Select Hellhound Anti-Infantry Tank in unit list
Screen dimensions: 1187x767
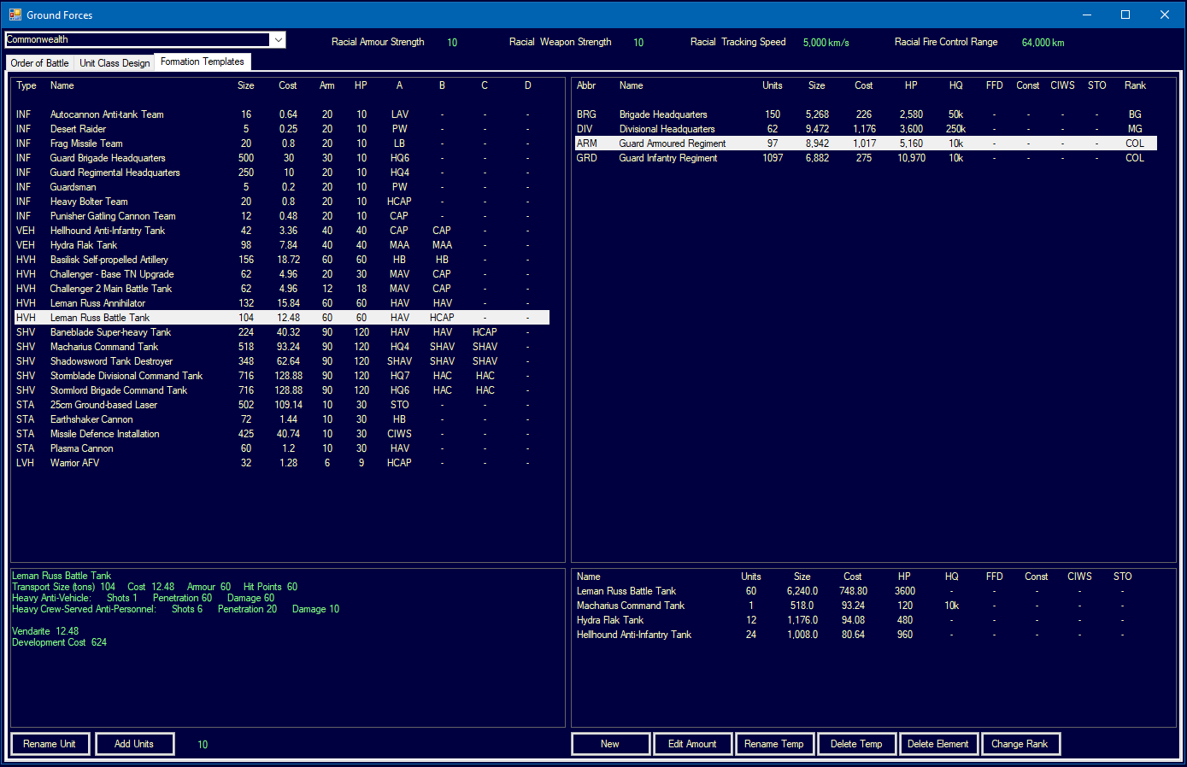[282, 231]
